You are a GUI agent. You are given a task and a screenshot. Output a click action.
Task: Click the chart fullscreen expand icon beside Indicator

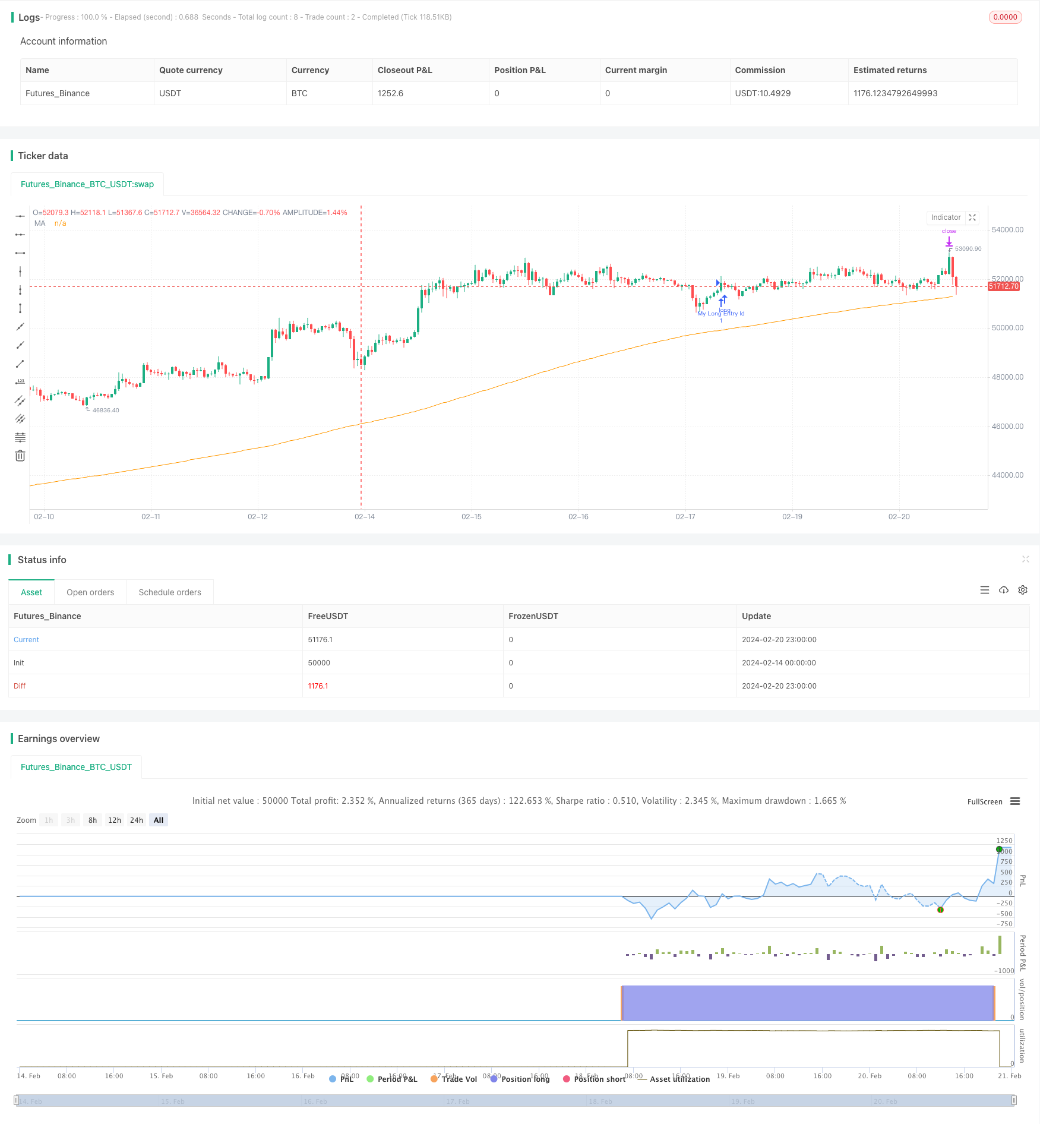pyautogui.click(x=972, y=217)
